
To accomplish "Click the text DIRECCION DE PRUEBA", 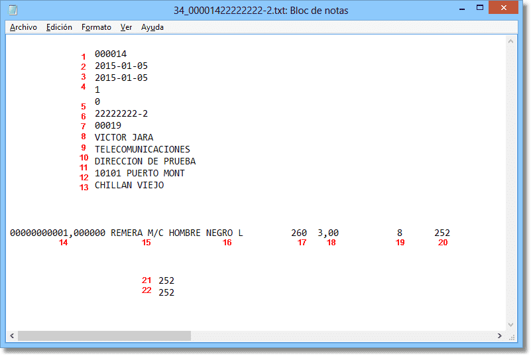I will coord(145,161).
